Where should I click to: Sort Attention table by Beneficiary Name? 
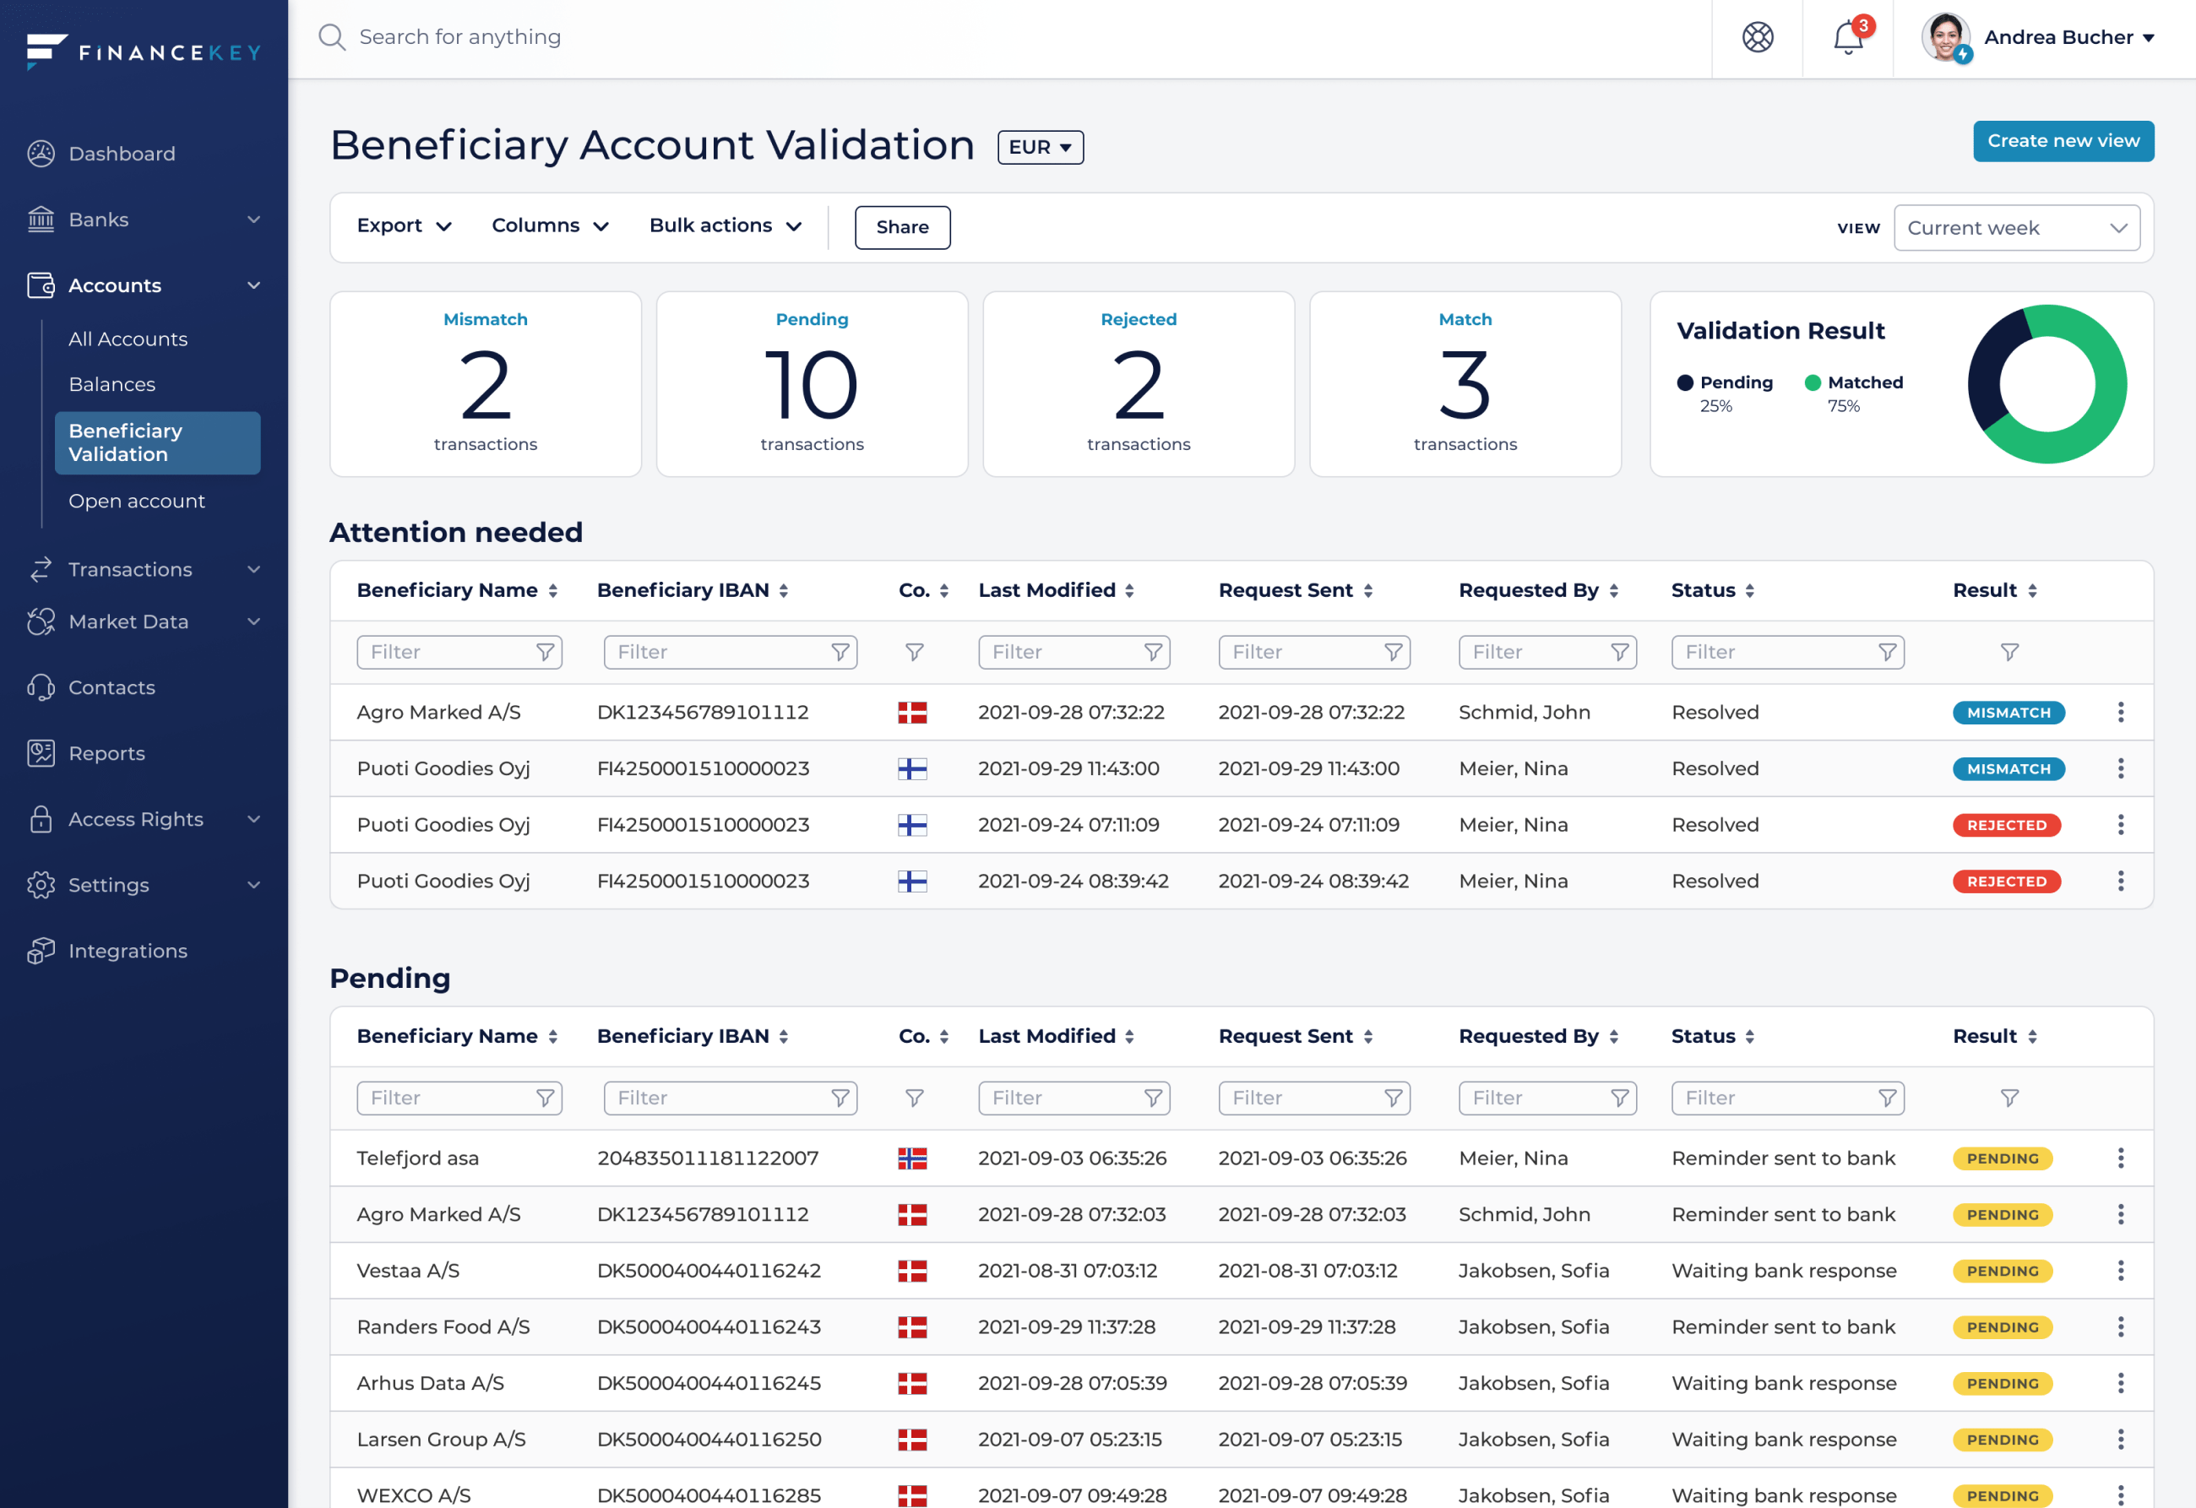552,590
